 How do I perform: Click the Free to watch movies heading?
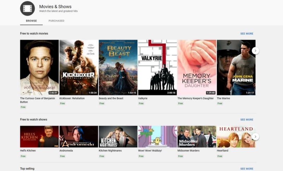(x=34, y=34)
